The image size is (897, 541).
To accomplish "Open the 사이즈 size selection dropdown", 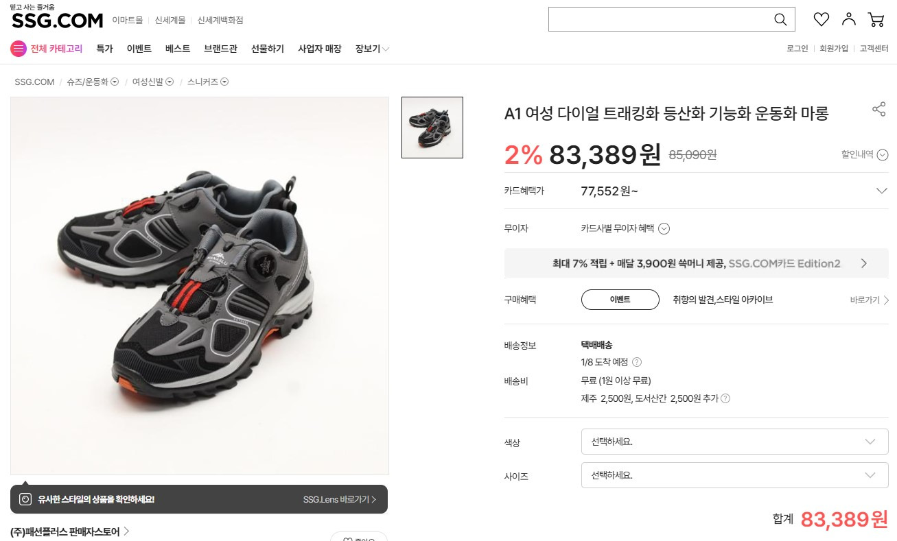I will [x=734, y=475].
